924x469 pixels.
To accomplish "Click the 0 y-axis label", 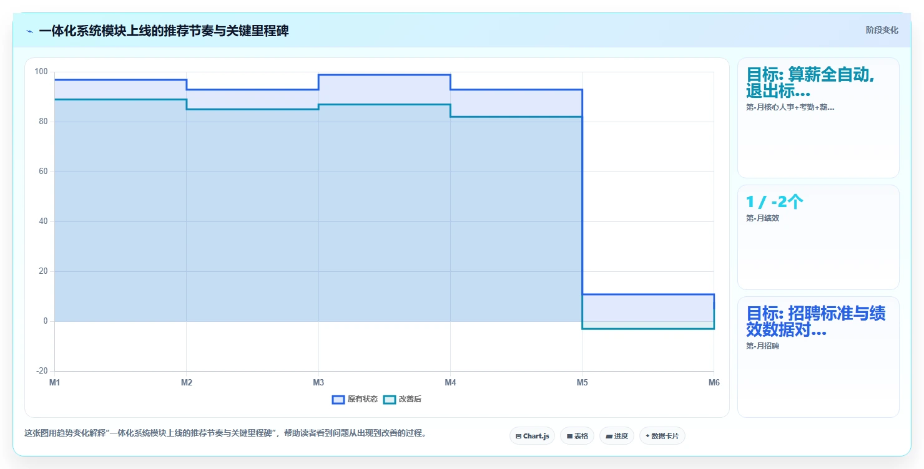I will point(46,321).
